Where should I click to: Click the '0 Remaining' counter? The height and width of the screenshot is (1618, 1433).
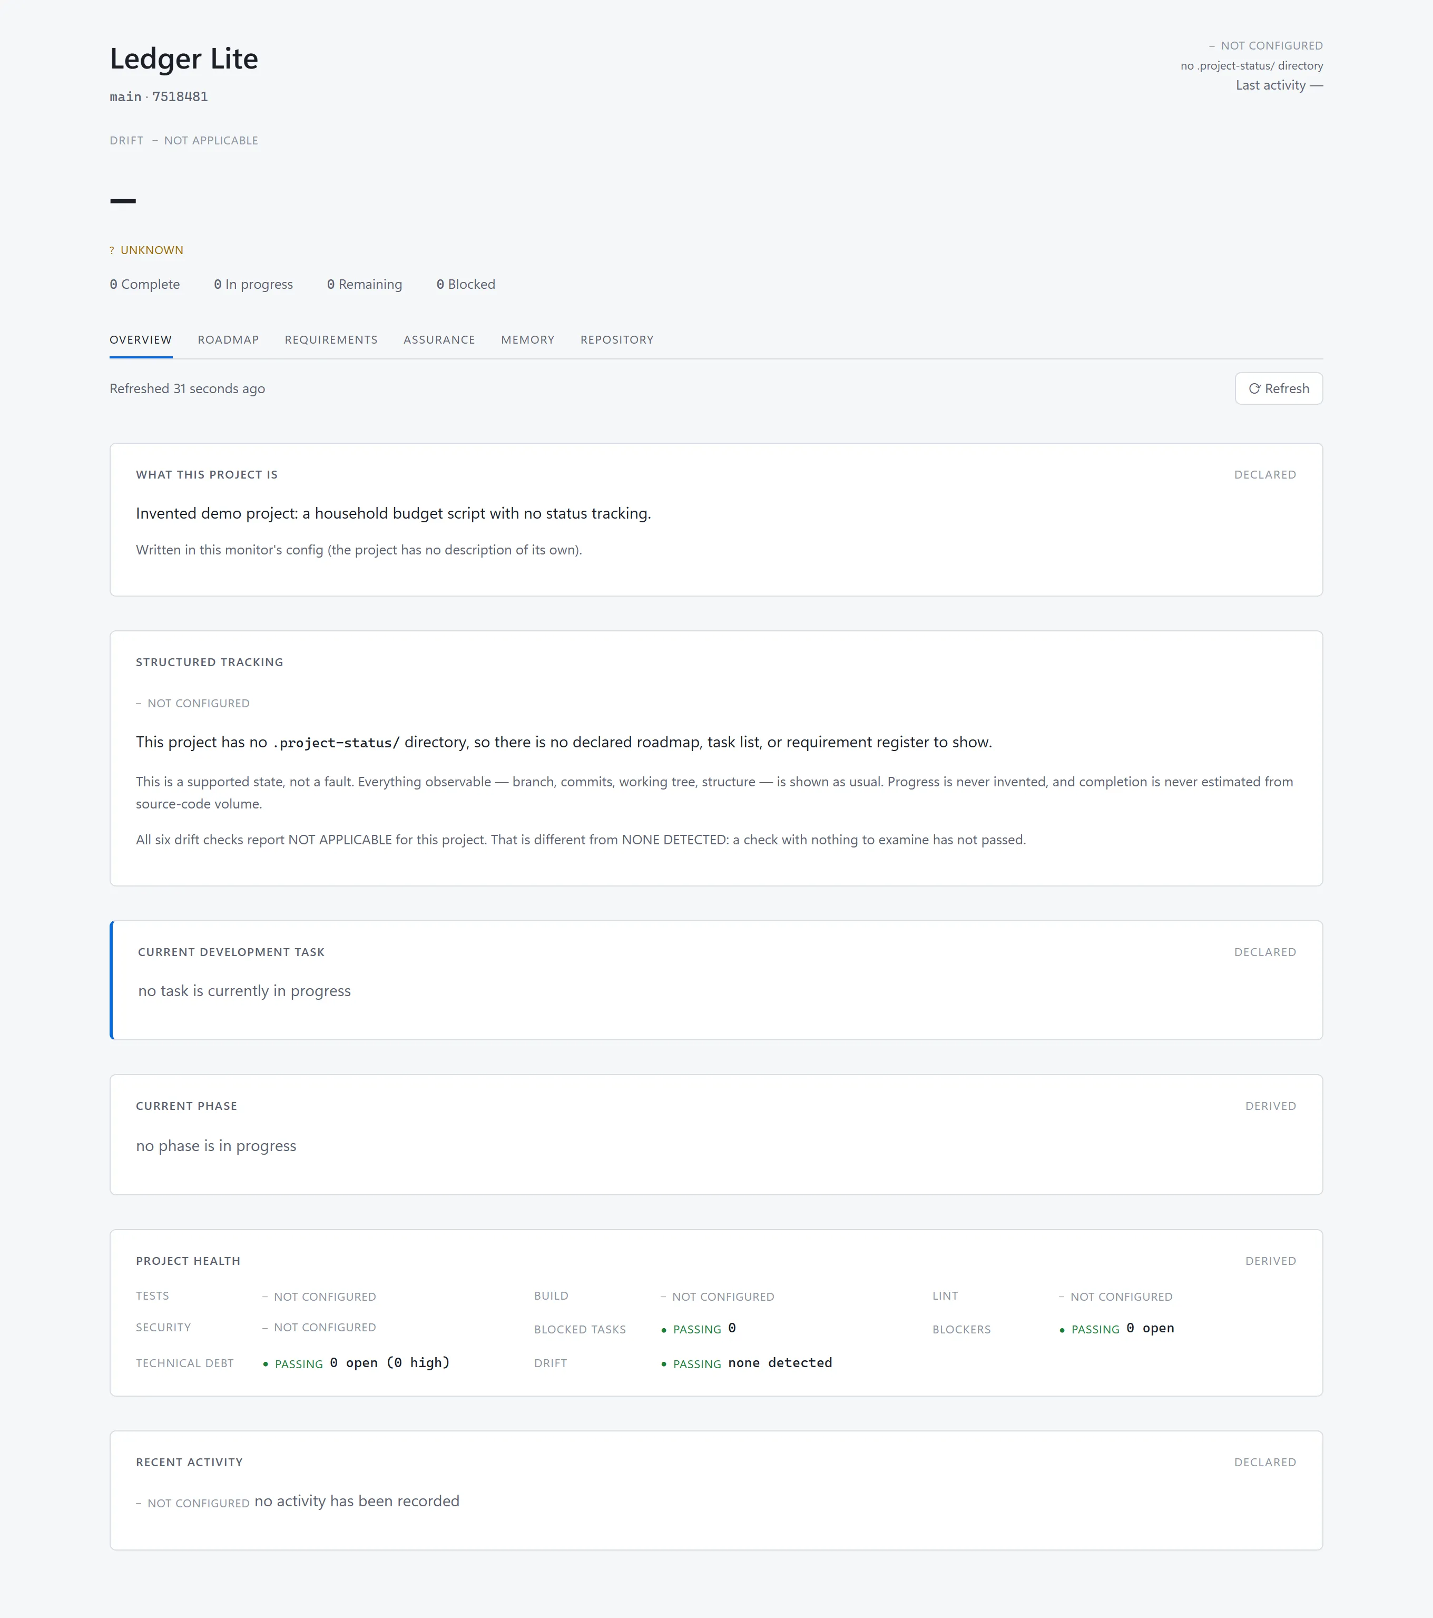click(365, 284)
